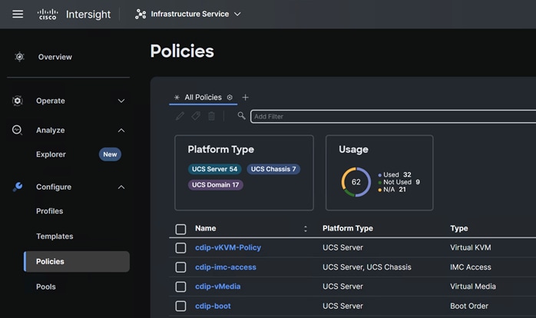Collapse the Configure section chevron
The height and width of the screenshot is (318, 536).
[121, 187]
